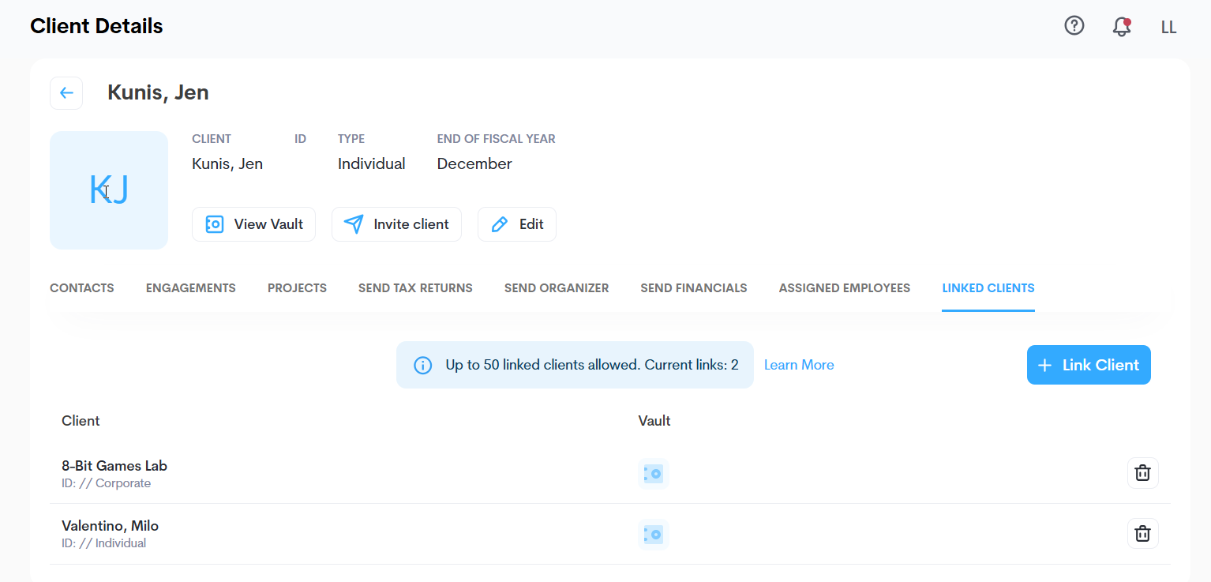Open the Assigned Employees tab
The image size is (1211, 582).
pyautogui.click(x=845, y=288)
